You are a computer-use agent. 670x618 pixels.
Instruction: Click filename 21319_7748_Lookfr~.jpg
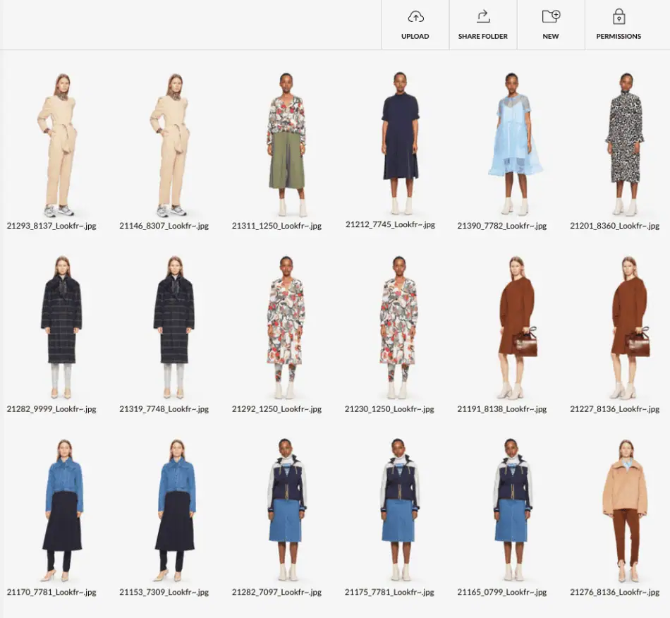click(x=164, y=409)
